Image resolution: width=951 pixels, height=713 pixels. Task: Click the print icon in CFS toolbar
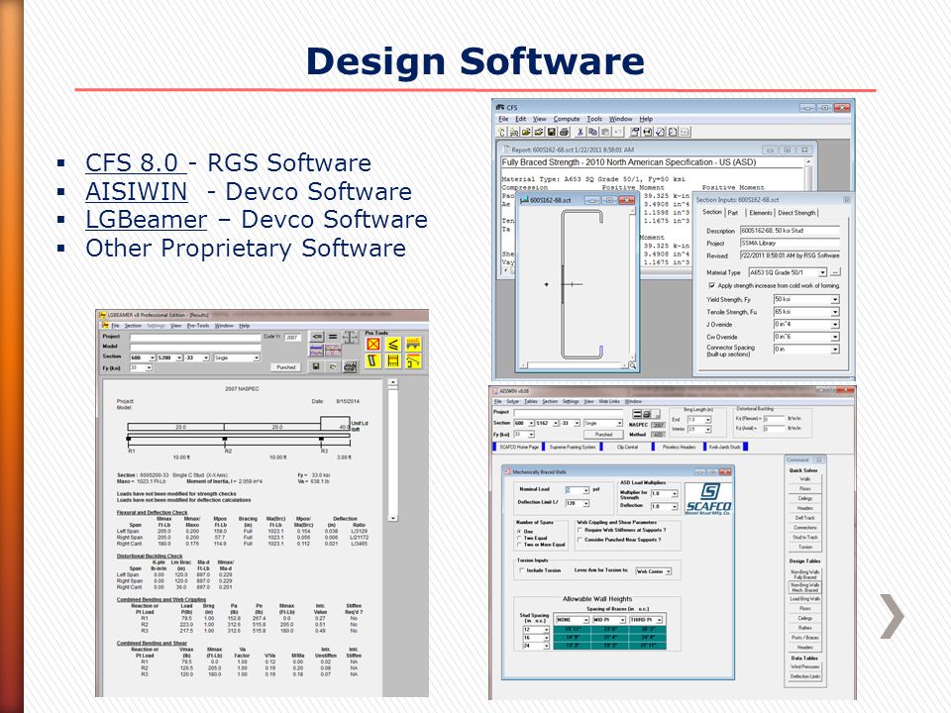pos(564,132)
